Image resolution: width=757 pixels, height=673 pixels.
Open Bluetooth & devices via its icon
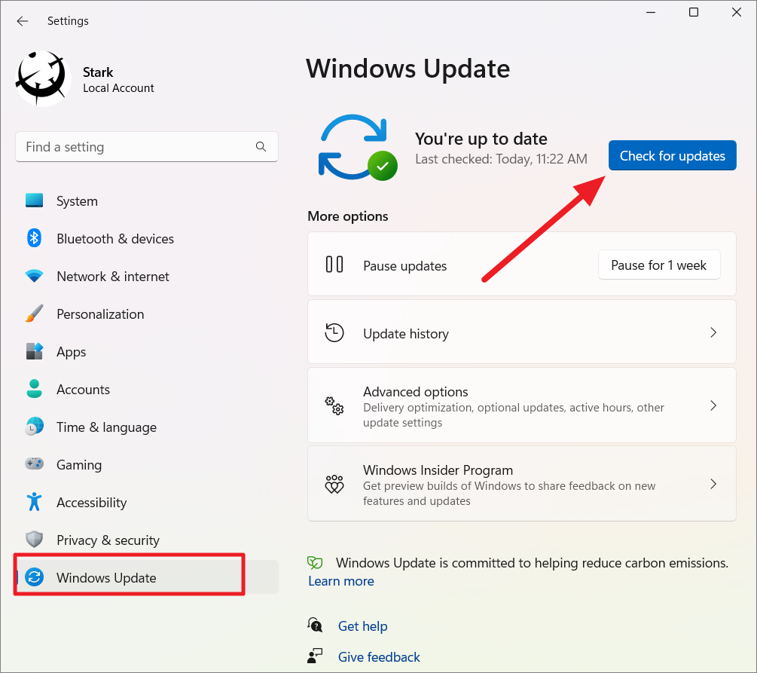coord(35,238)
